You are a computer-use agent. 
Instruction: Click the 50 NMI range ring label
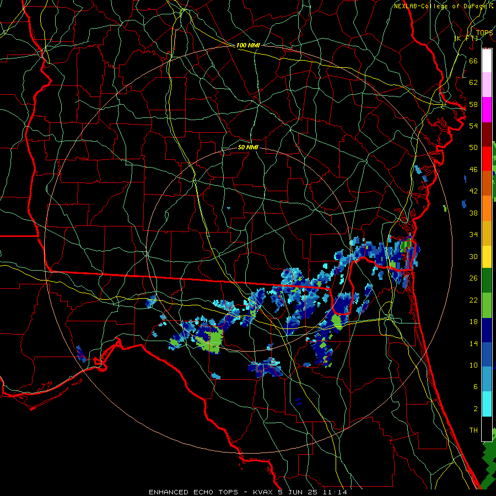point(248,147)
